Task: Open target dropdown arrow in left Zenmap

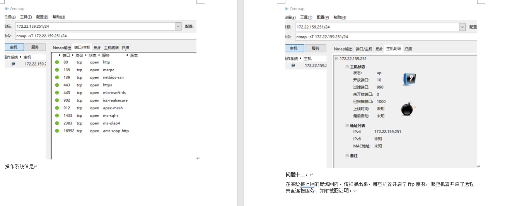Action: click(178, 27)
